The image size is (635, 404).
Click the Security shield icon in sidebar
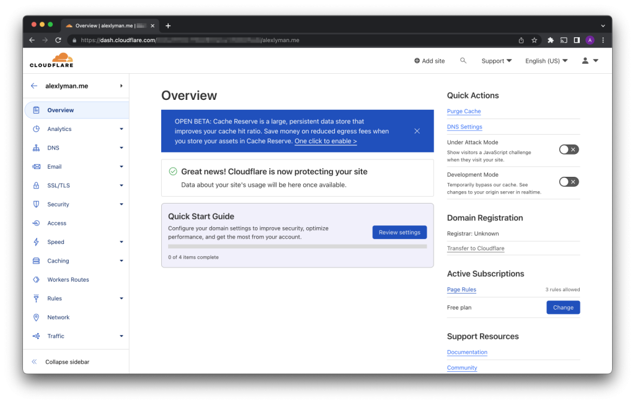coord(36,204)
